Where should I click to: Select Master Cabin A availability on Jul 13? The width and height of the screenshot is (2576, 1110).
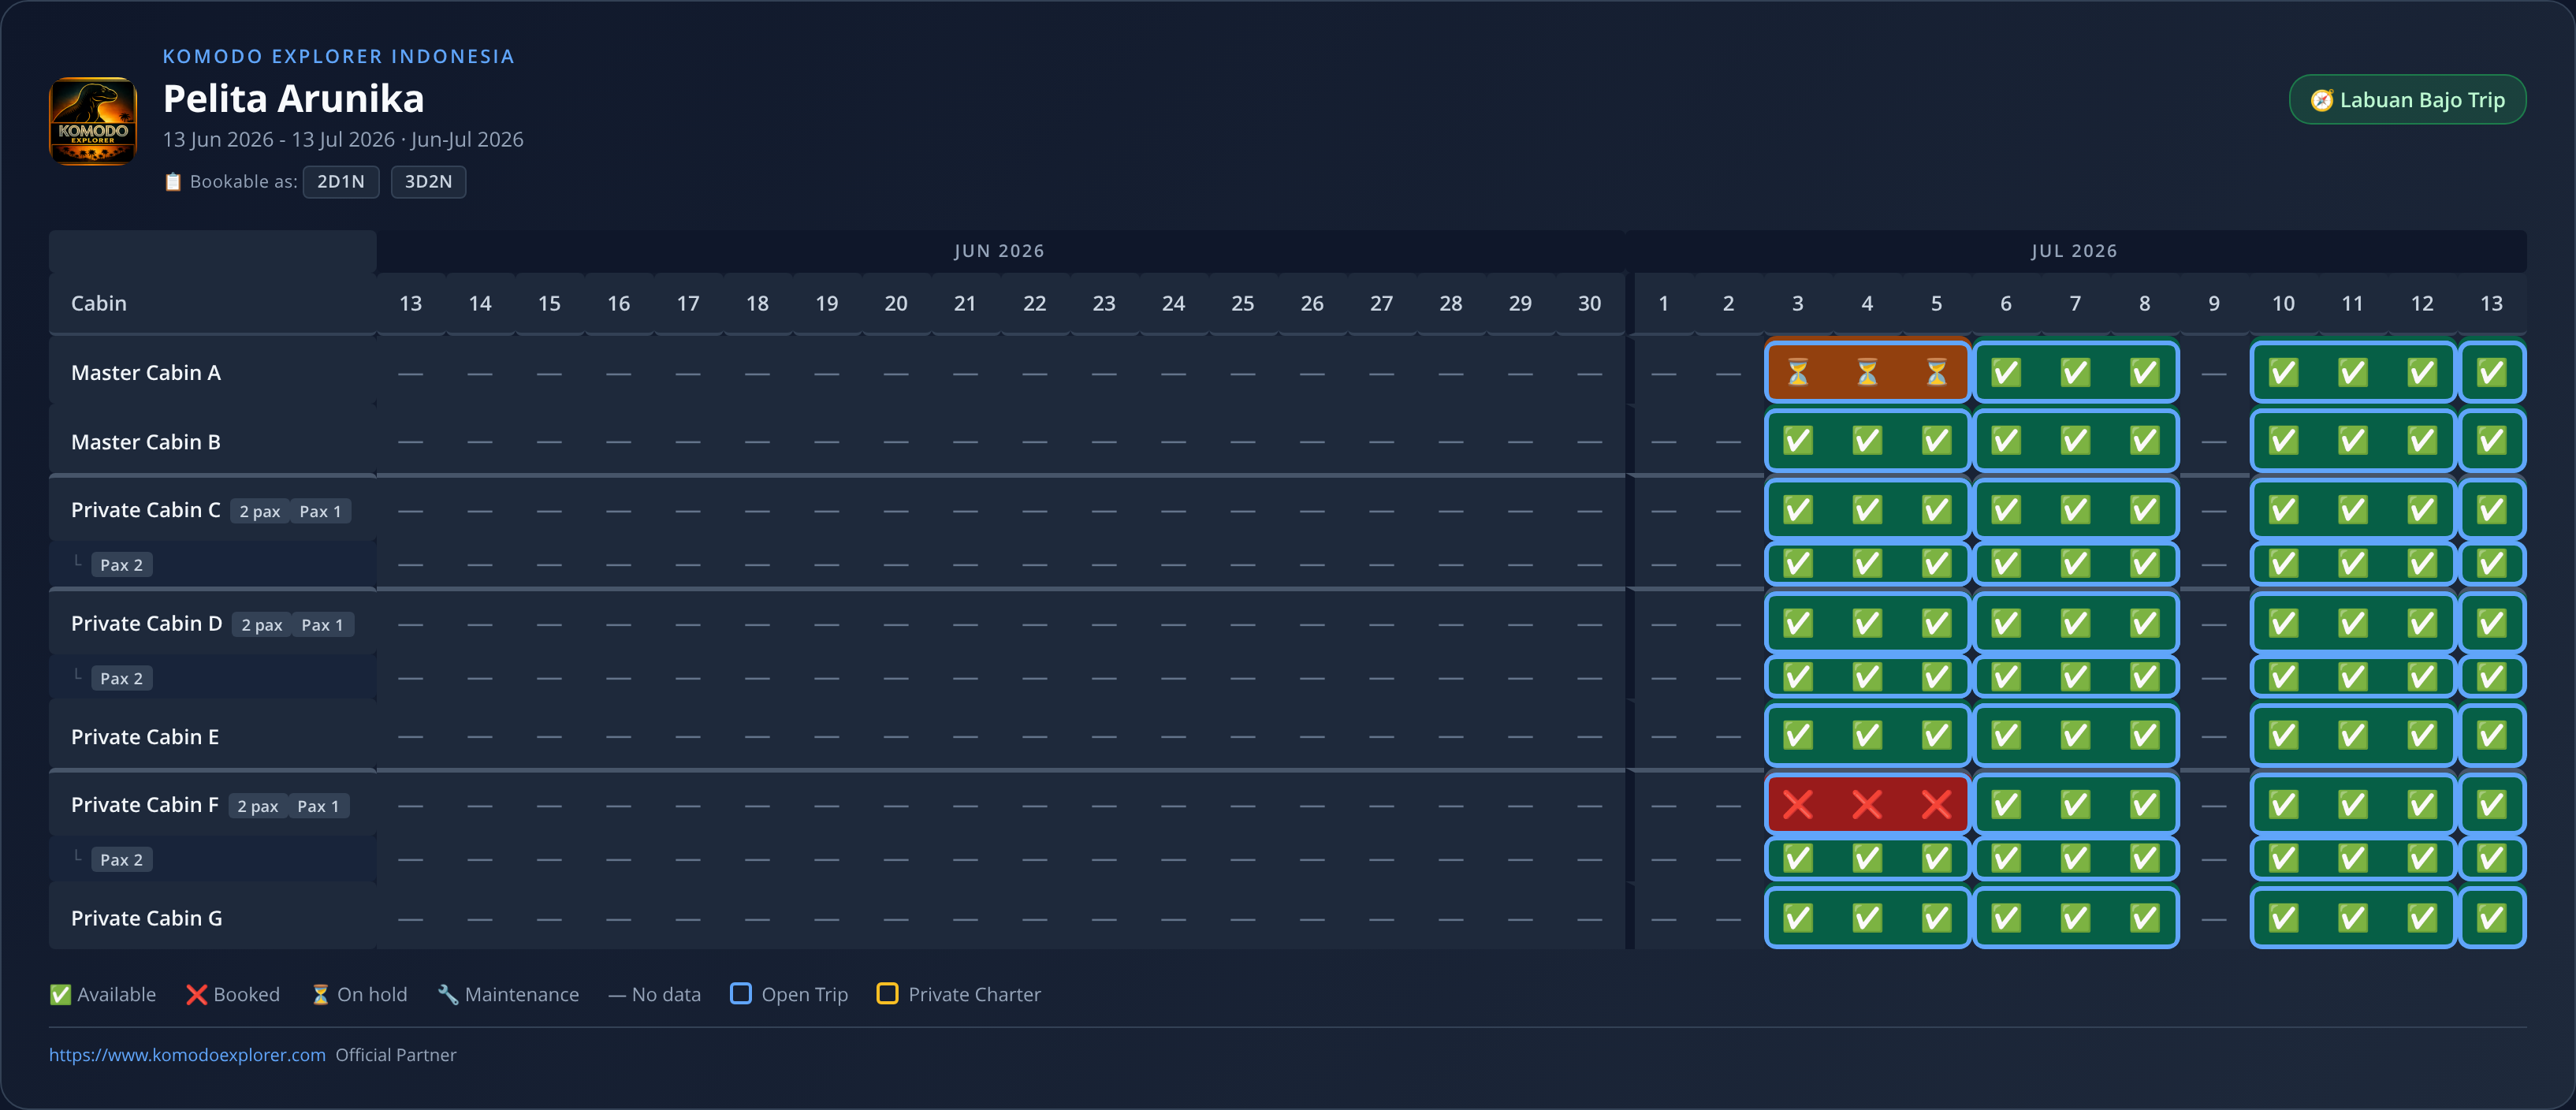point(2491,373)
